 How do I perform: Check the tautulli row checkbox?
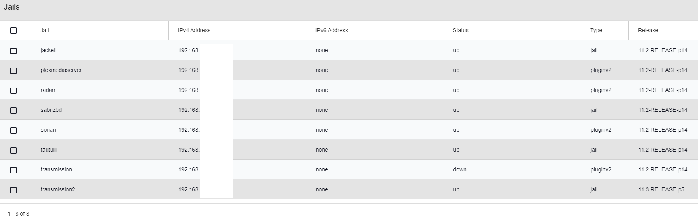tap(14, 150)
